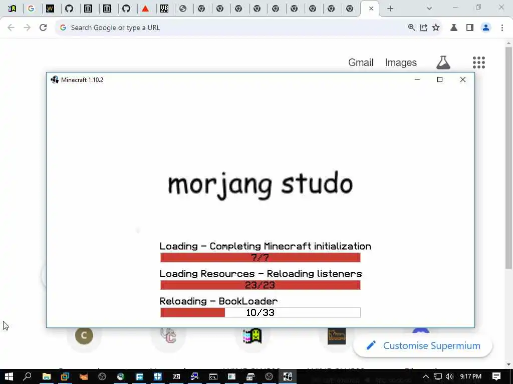The height and width of the screenshot is (384, 513).
Task: Close the active browser tab
Action: point(371,9)
